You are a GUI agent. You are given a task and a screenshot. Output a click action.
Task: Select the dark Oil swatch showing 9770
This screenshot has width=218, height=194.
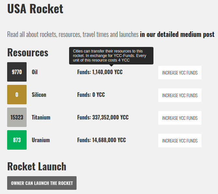(x=17, y=72)
